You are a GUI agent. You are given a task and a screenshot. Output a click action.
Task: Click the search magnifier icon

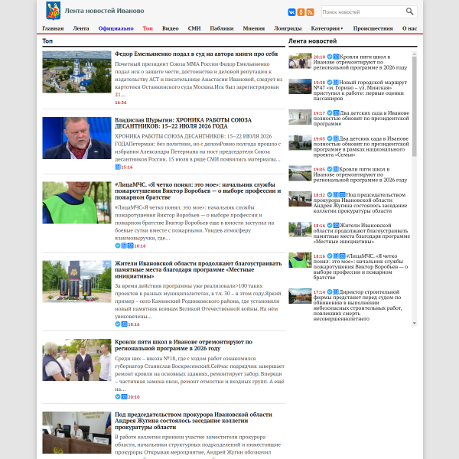coord(409,11)
